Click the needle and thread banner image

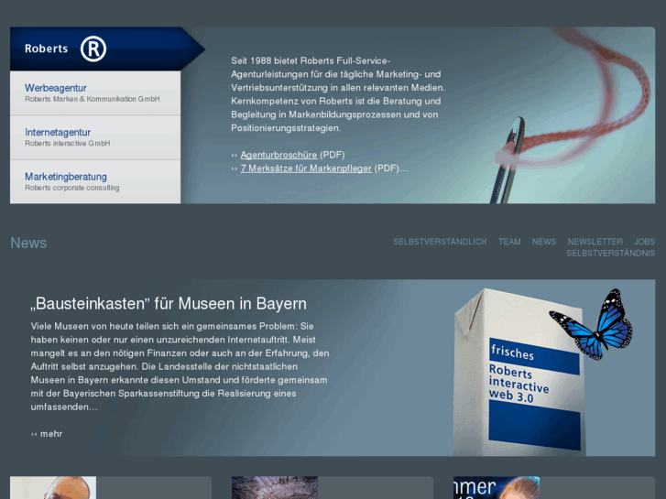pos(572,115)
